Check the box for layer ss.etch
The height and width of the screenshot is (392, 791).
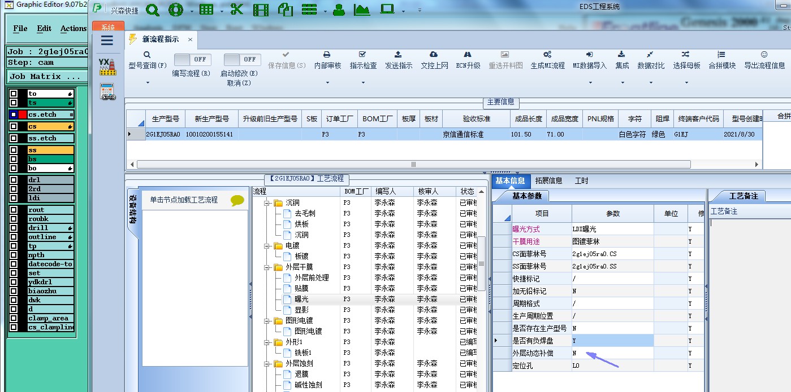[14, 138]
